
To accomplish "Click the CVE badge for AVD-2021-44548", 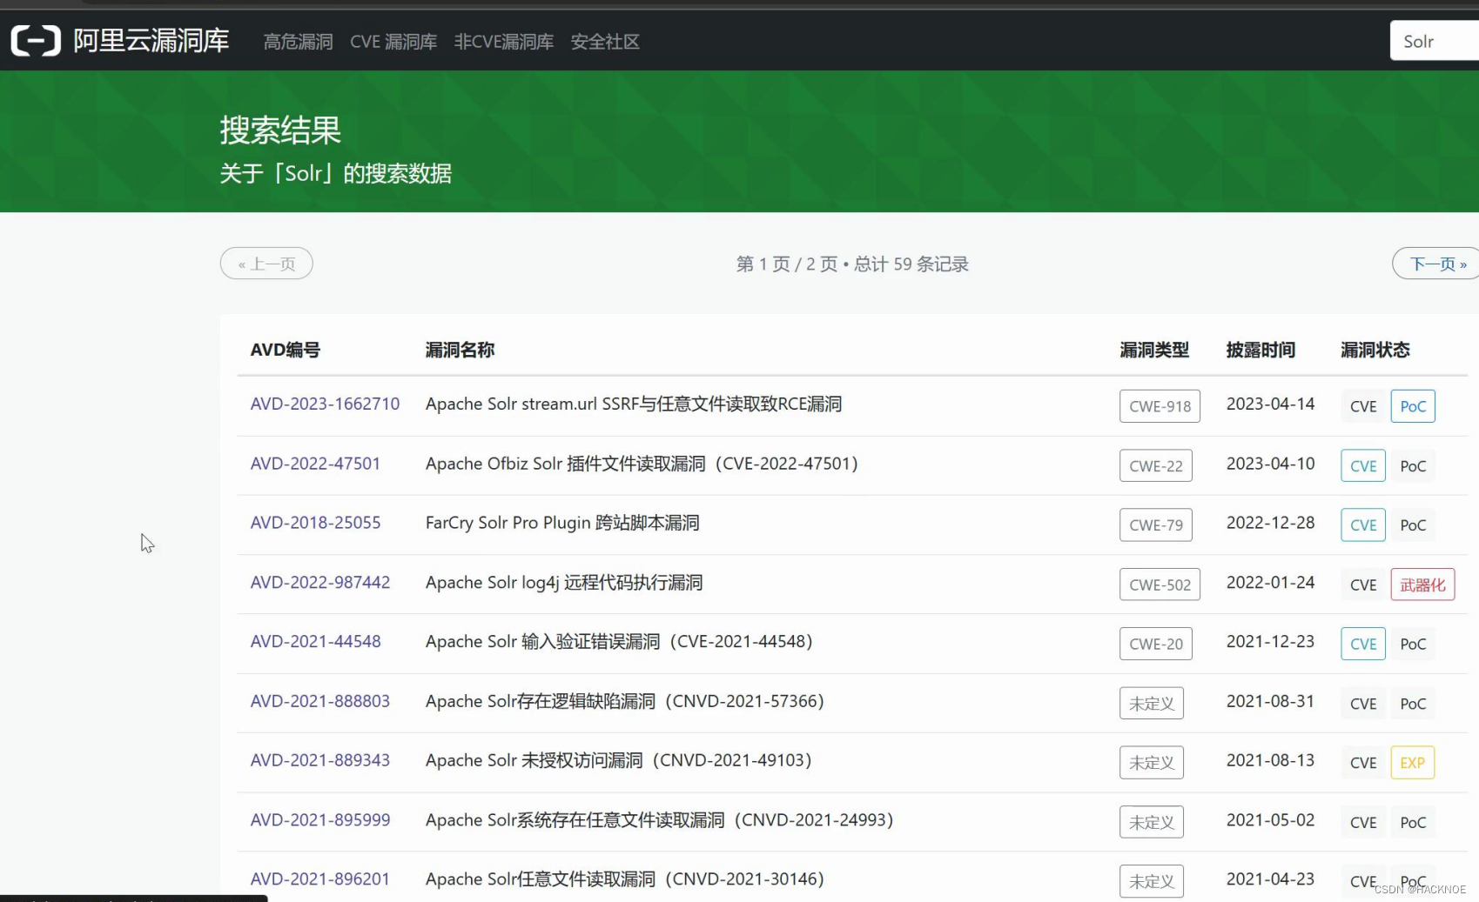I will pyautogui.click(x=1362, y=644).
